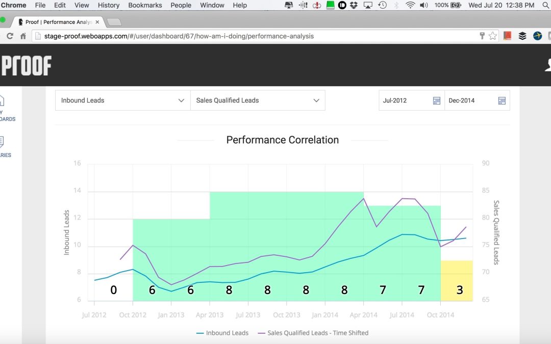The width and height of the screenshot is (551, 344).
Task: Open user profile icon in header
Action: pyautogui.click(x=548, y=65)
